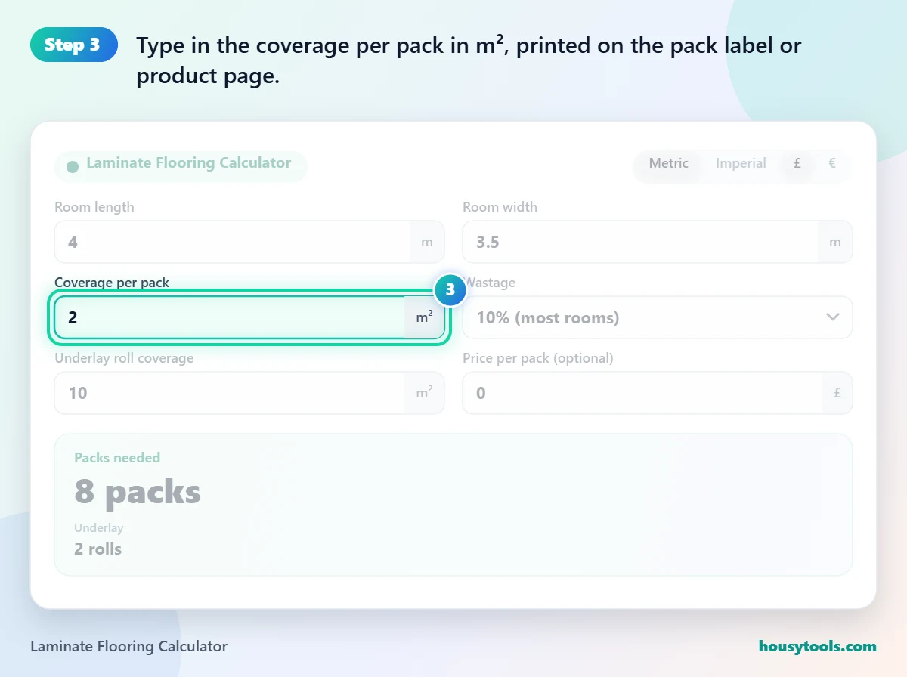Screen dimensions: 907x677
Task: Click the Laminate Flooring Calculator title pill
Action: tap(181, 166)
